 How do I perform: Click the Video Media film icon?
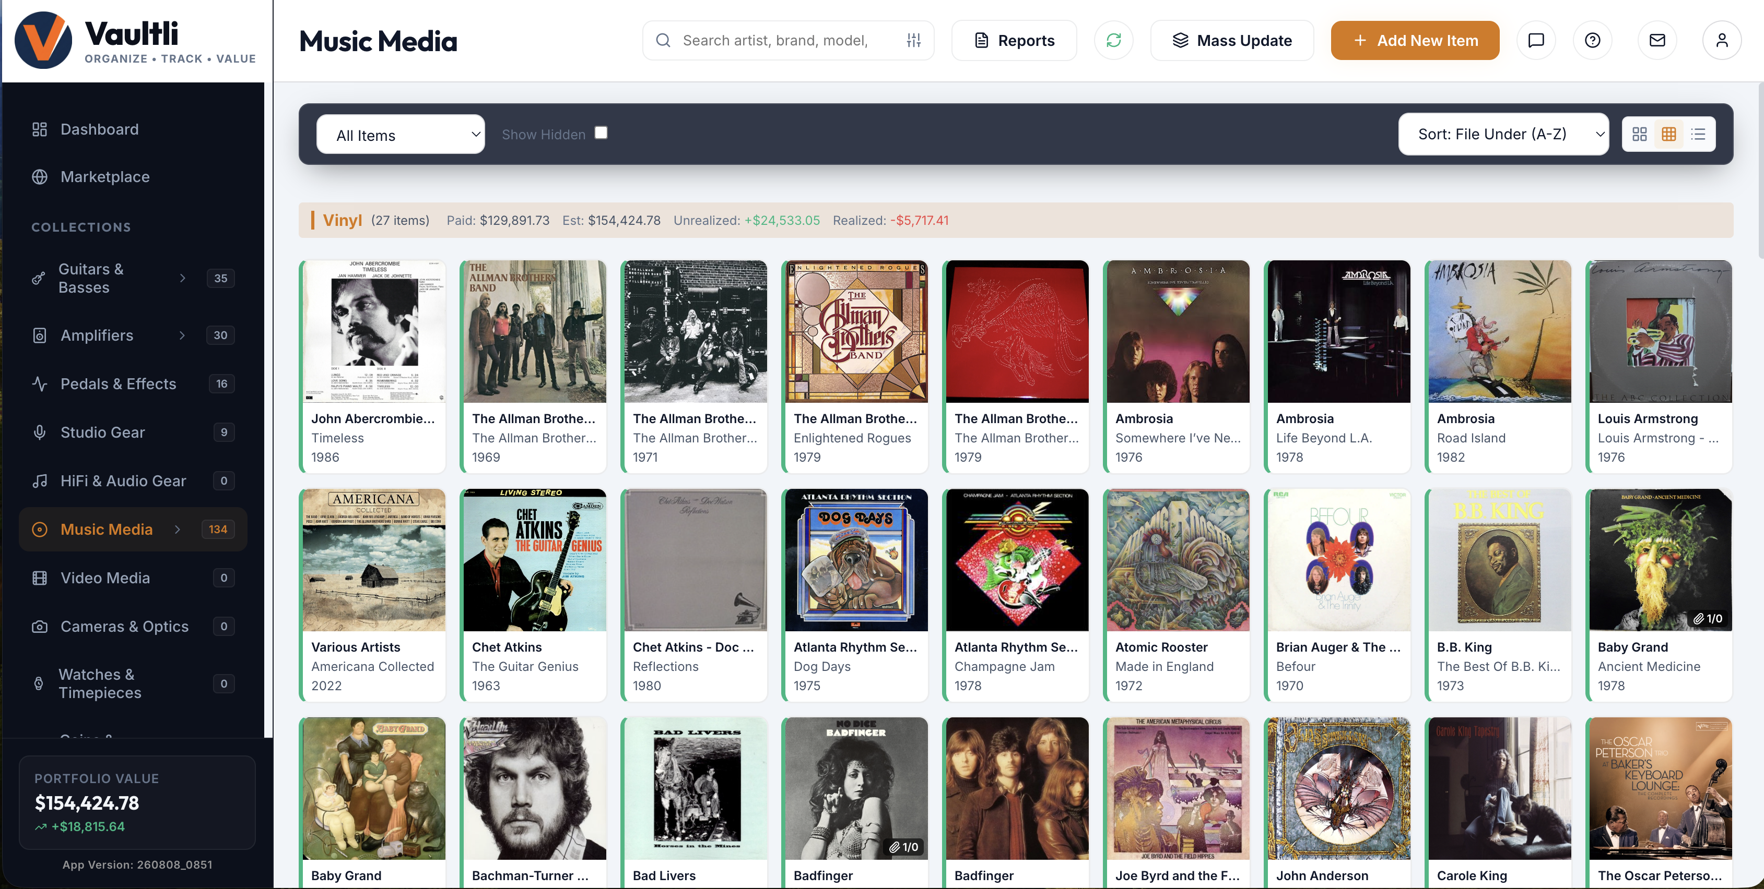tap(40, 578)
